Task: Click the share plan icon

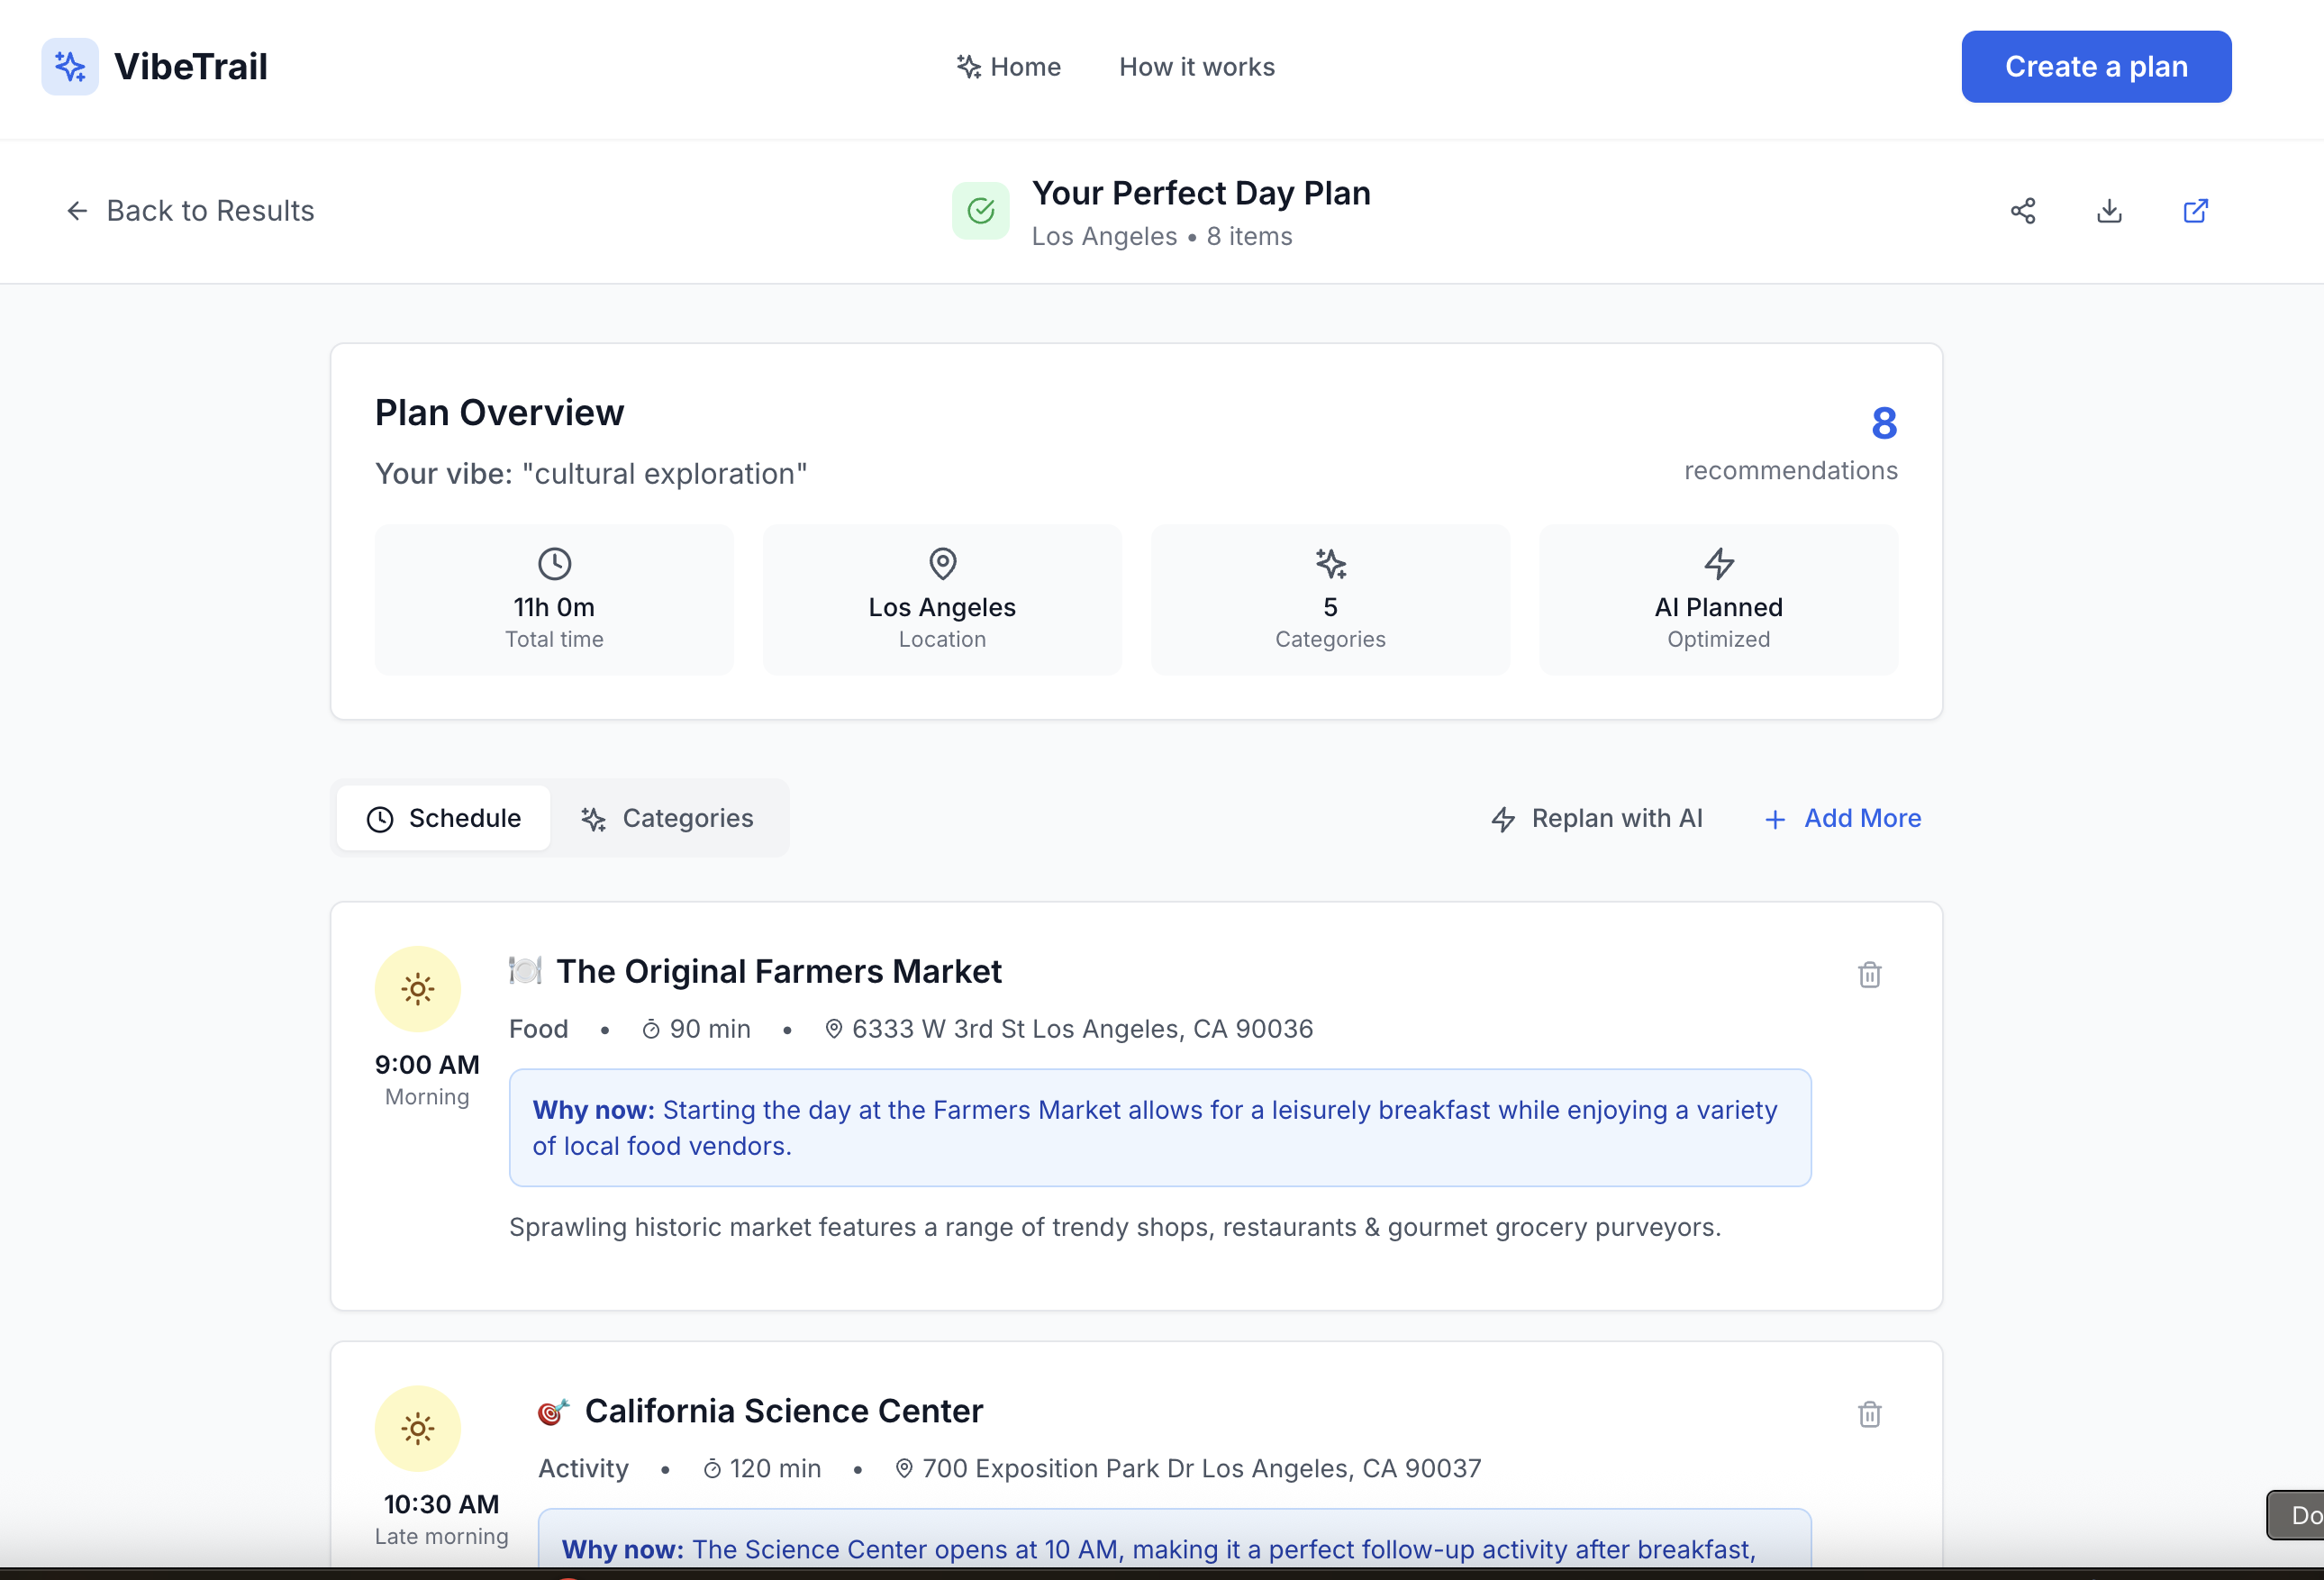Action: click(2023, 211)
